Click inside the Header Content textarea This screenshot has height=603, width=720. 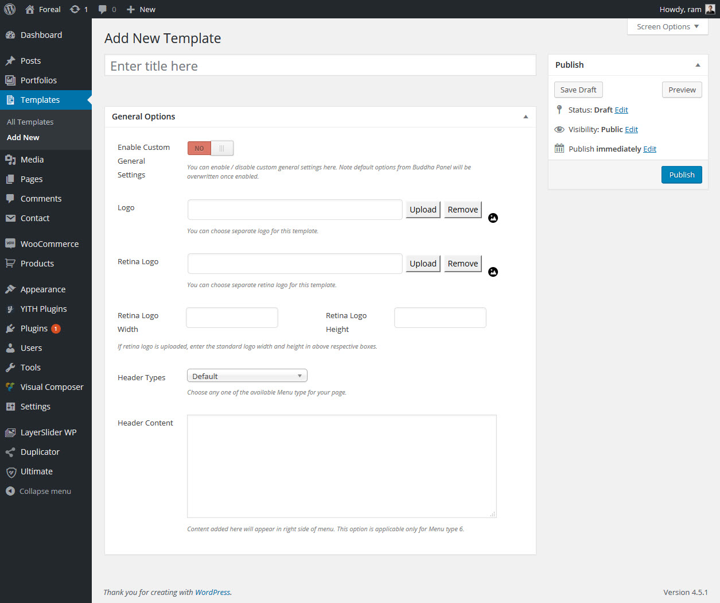pos(342,466)
